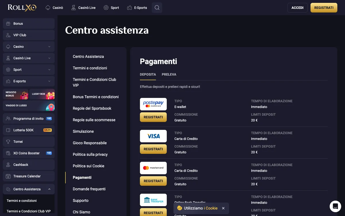Click the Programma di invito icon
The width and height of the screenshot is (345, 216).
tap(8, 119)
